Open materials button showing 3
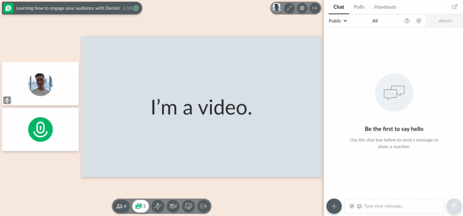This screenshot has width=463, height=216. pyautogui.click(x=141, y=206)
